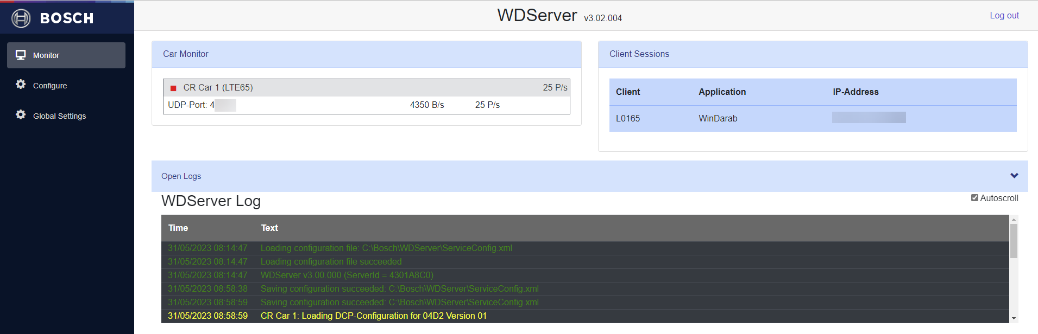Click the Configure gear icon
Screen dimensions: 1038x334
pyautogui.click(x=21, y=84)
